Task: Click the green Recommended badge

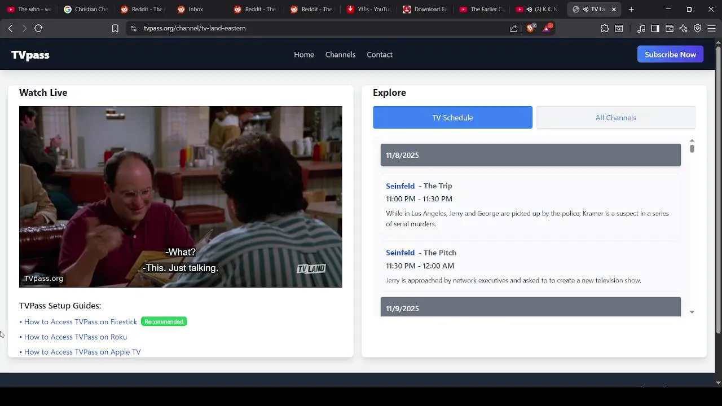Action: pos(164,321)
